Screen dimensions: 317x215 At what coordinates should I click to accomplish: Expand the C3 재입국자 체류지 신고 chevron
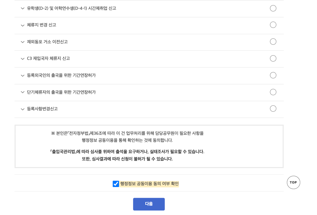pos(23,59)
